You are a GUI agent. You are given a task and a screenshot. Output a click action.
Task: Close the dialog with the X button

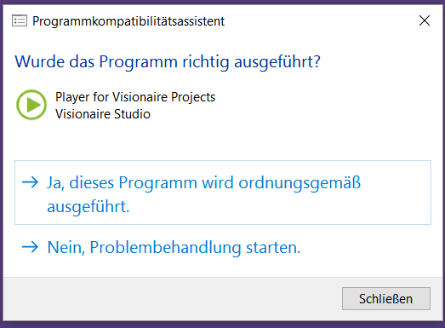(x=425, y=20)
